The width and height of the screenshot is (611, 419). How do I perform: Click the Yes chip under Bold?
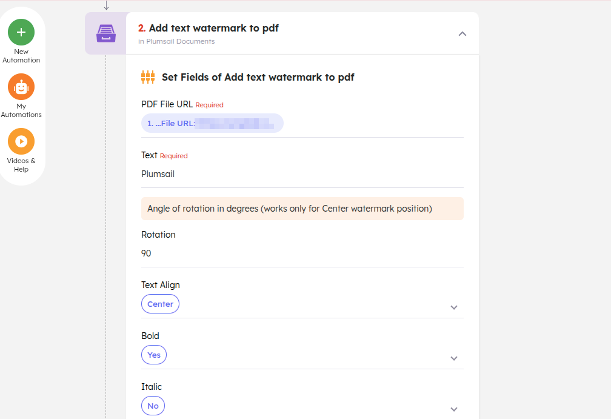pyautogui.click(x=154, y=355)
